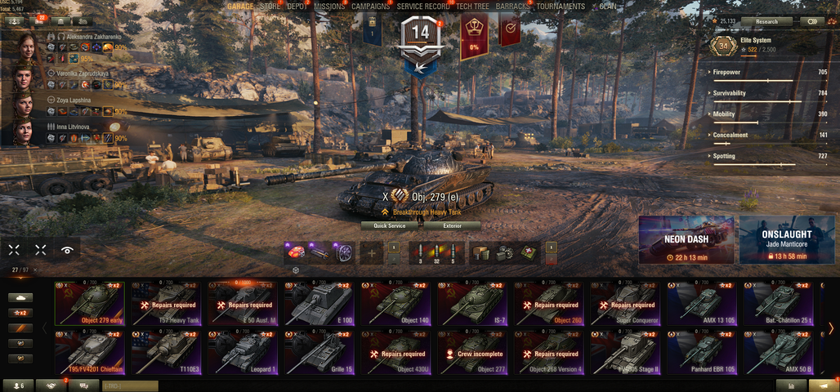Click the repair kit consumable icon
840x392 pixels.
coord(505,253)
